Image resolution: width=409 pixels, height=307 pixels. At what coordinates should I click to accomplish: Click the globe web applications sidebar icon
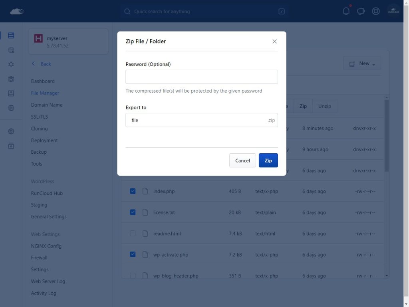tap(11, 50)
